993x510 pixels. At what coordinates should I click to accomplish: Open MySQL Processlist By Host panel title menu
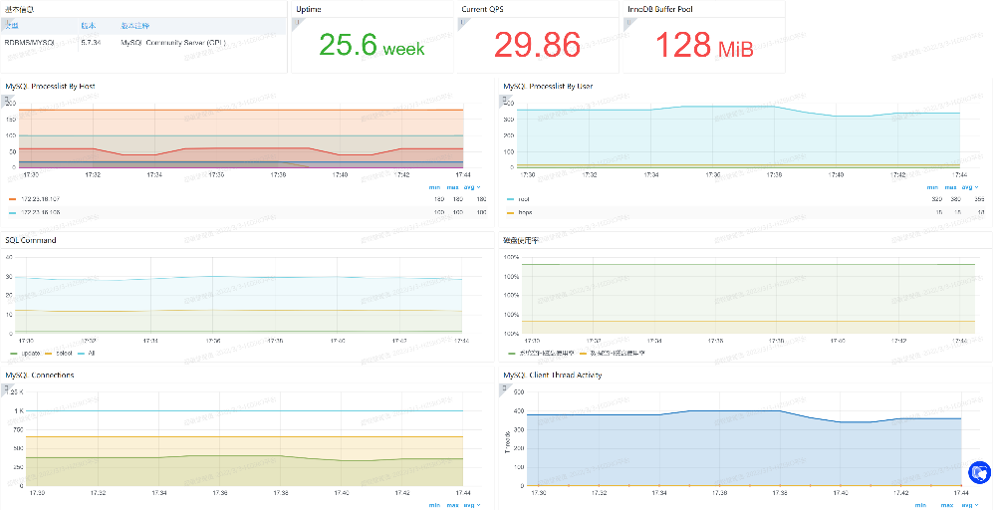(x=50, y=86)
